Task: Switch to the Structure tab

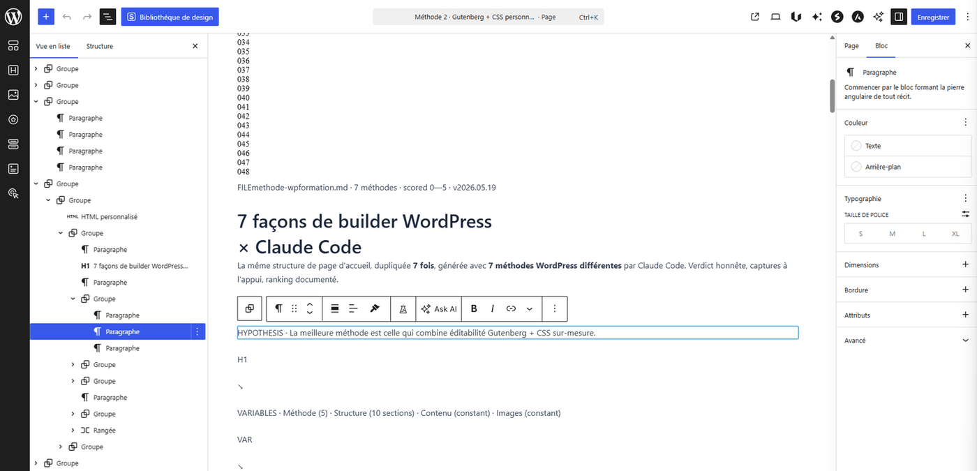Action: tap(100, 46)
